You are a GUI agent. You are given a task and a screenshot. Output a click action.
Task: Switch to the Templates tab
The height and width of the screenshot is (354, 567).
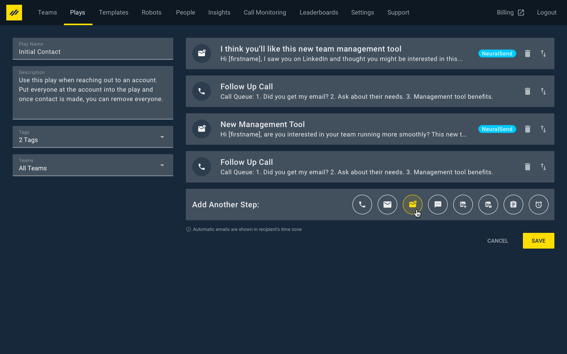coord(113,12)
